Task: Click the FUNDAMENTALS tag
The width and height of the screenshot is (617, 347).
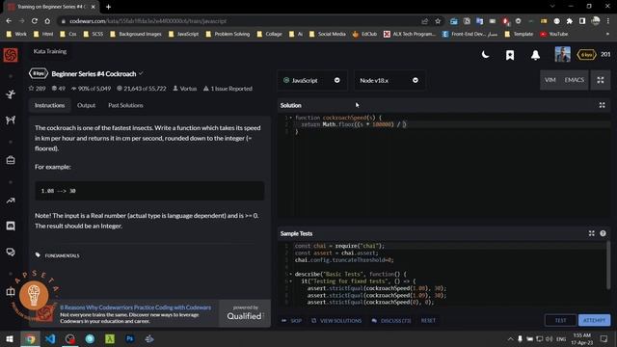Action: pyautogui.click(x=62, y=255)
